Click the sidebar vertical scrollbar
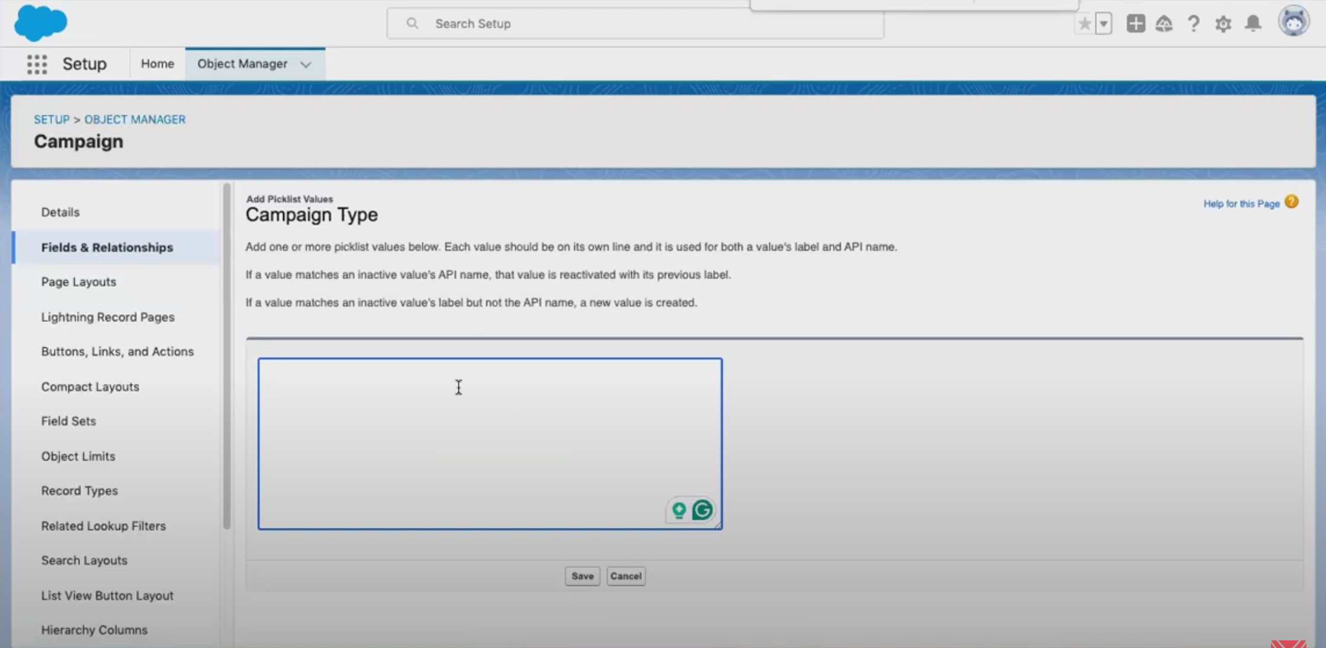The height and width of the screenshot is (648, 1326). click(x=227, y=356)
